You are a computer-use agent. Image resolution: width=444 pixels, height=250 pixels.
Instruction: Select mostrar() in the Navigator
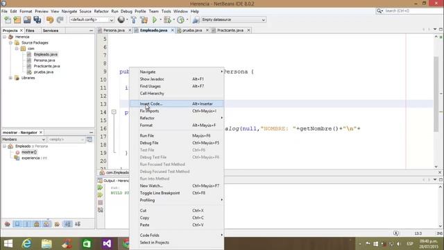point(29,152)
